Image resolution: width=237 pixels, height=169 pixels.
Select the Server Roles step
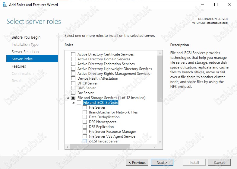[x=32, y=59]
